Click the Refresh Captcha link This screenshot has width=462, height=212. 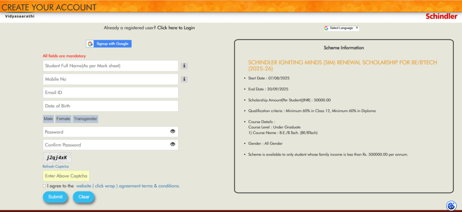click(55, 166)
